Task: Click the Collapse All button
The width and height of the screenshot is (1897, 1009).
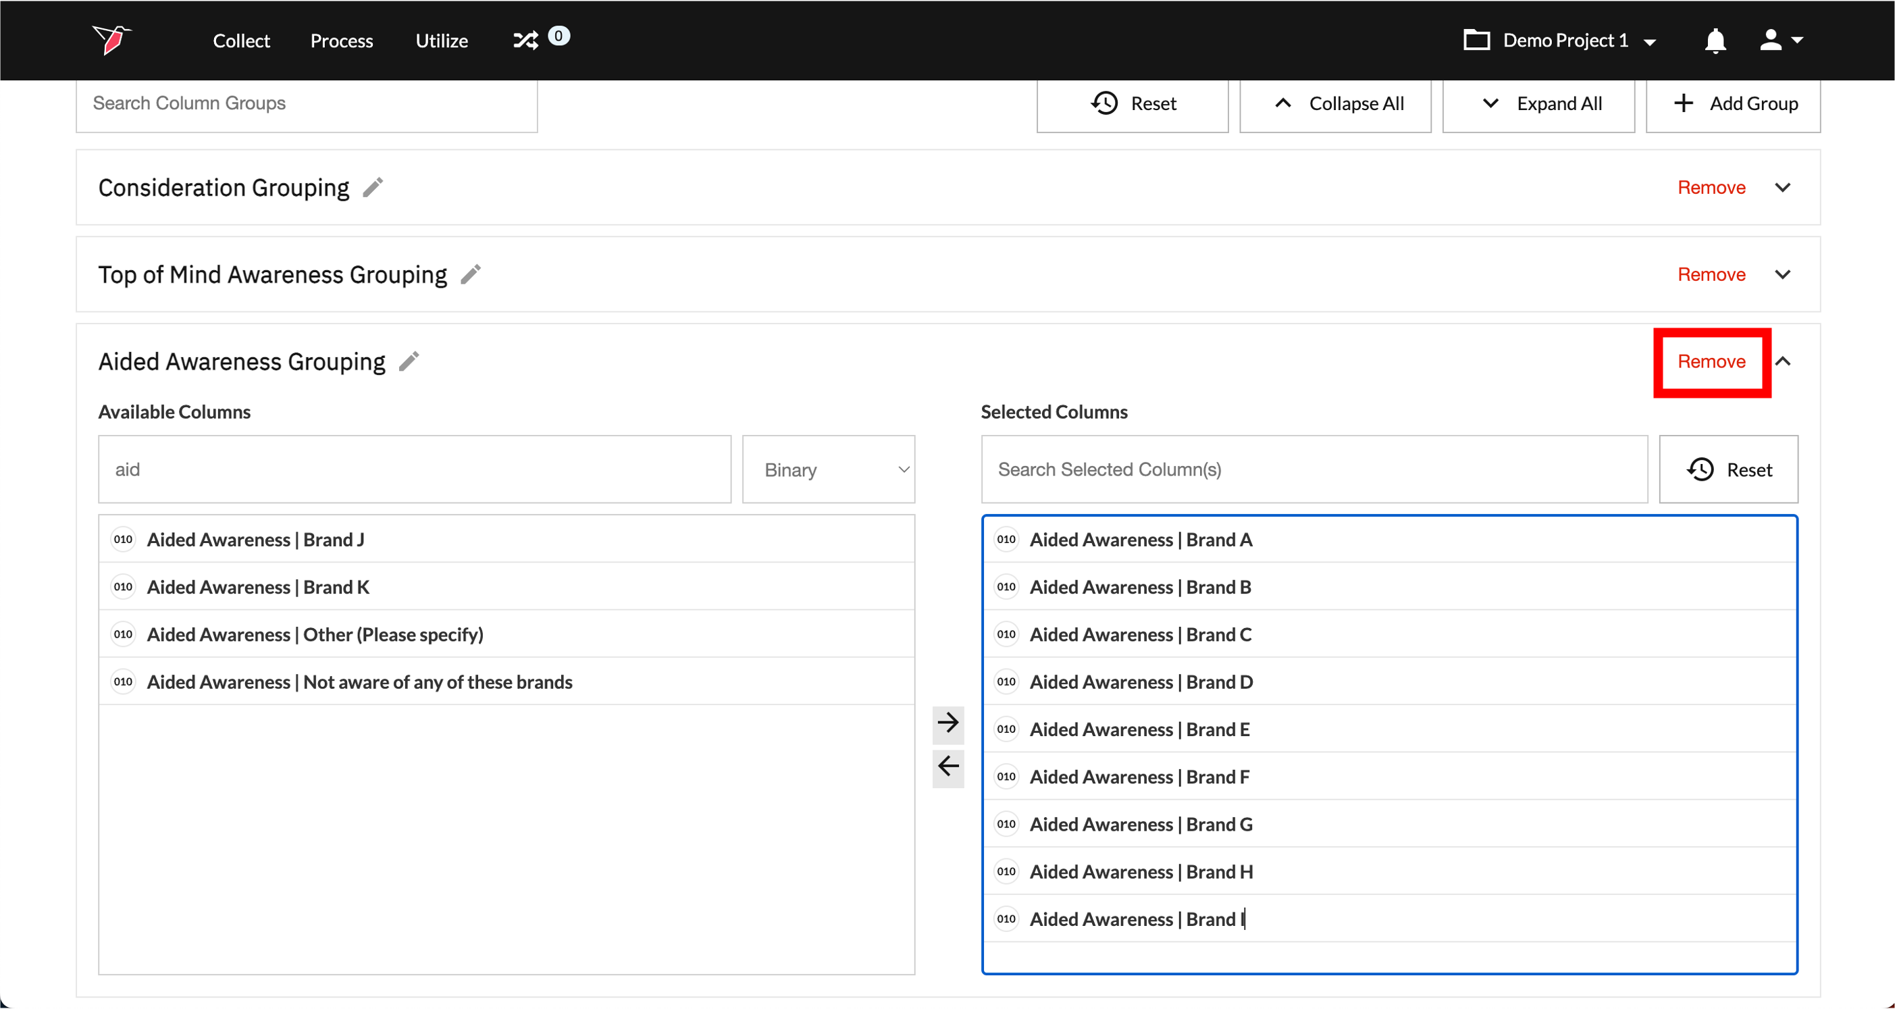Action: pos(1336,104)
